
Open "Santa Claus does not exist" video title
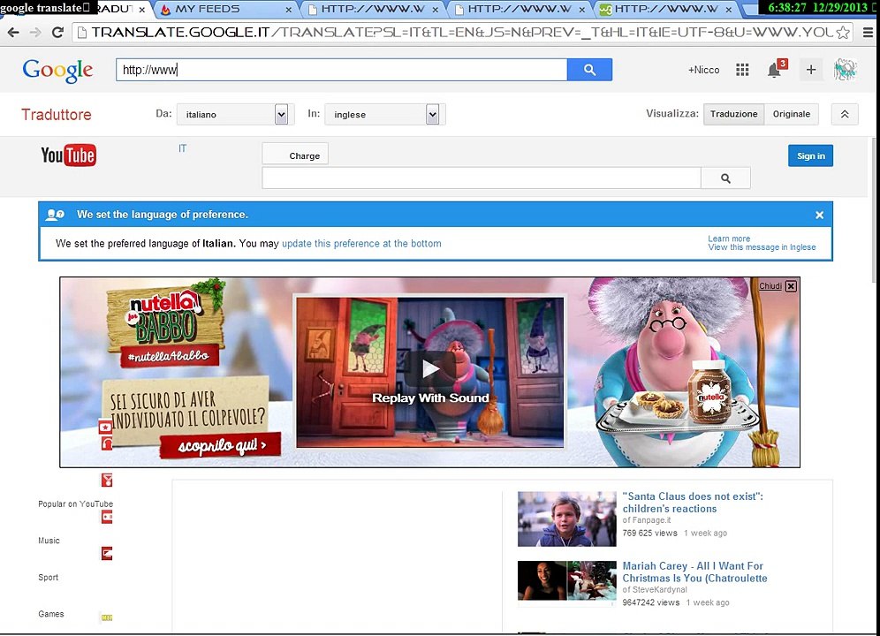pos(692,503)
